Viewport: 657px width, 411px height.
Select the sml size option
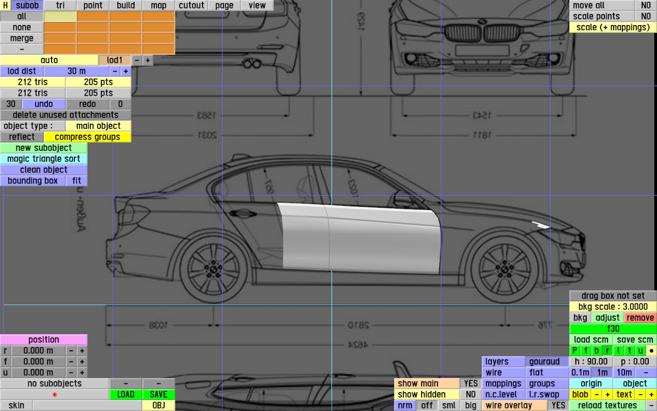click(x=449, y=406)
